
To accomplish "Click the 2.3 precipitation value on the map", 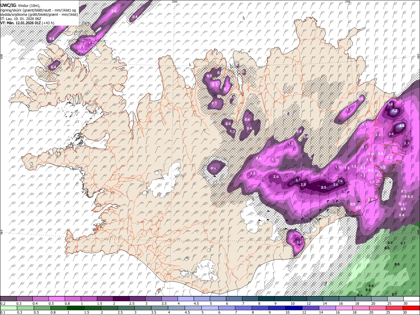I will click(x=407, y=143).
